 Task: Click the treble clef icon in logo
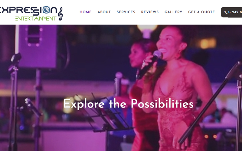(x=60, y=14)
